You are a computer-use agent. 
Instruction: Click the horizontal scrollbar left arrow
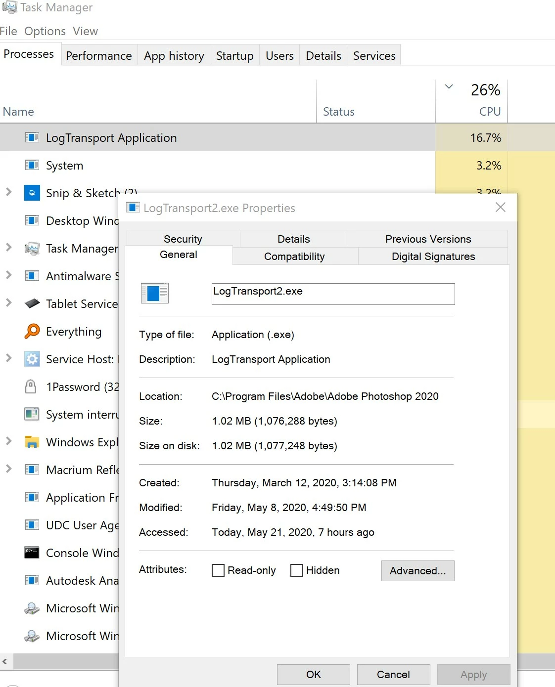[x=5, y=661]
